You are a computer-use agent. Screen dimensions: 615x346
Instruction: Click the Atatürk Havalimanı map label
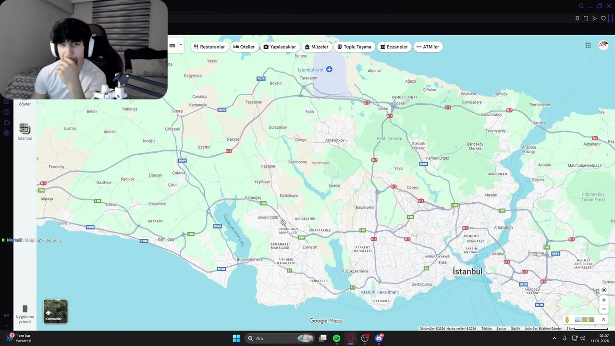(x=380, y=292)
